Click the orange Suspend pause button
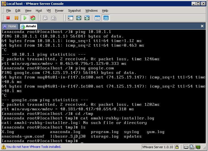This screenshot has height=151, width=208. coord(16,18)
